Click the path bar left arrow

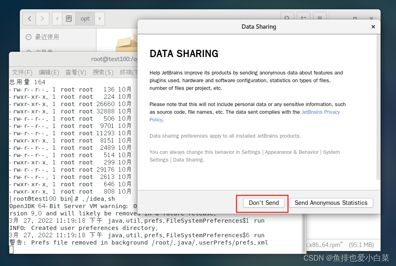pos(57,19)
